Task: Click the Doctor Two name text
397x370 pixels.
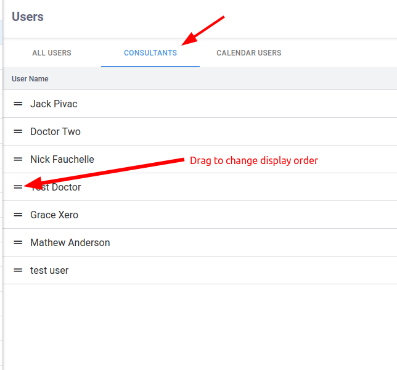Action: pos(55,131)
